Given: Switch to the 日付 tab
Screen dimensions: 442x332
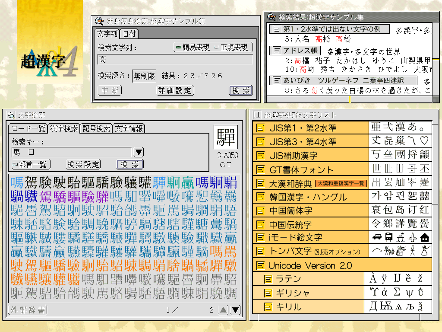Looking at the screenshot, I should pos(129,34).
